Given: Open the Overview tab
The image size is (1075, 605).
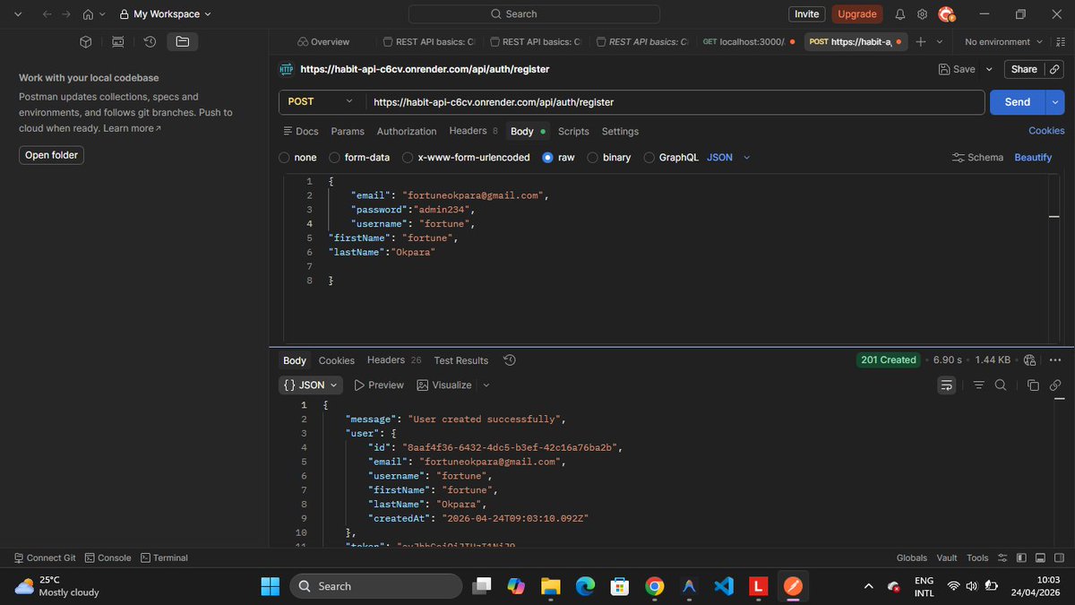Looking at the screenshot, I should pyautogui.click(x=324, y=42).
